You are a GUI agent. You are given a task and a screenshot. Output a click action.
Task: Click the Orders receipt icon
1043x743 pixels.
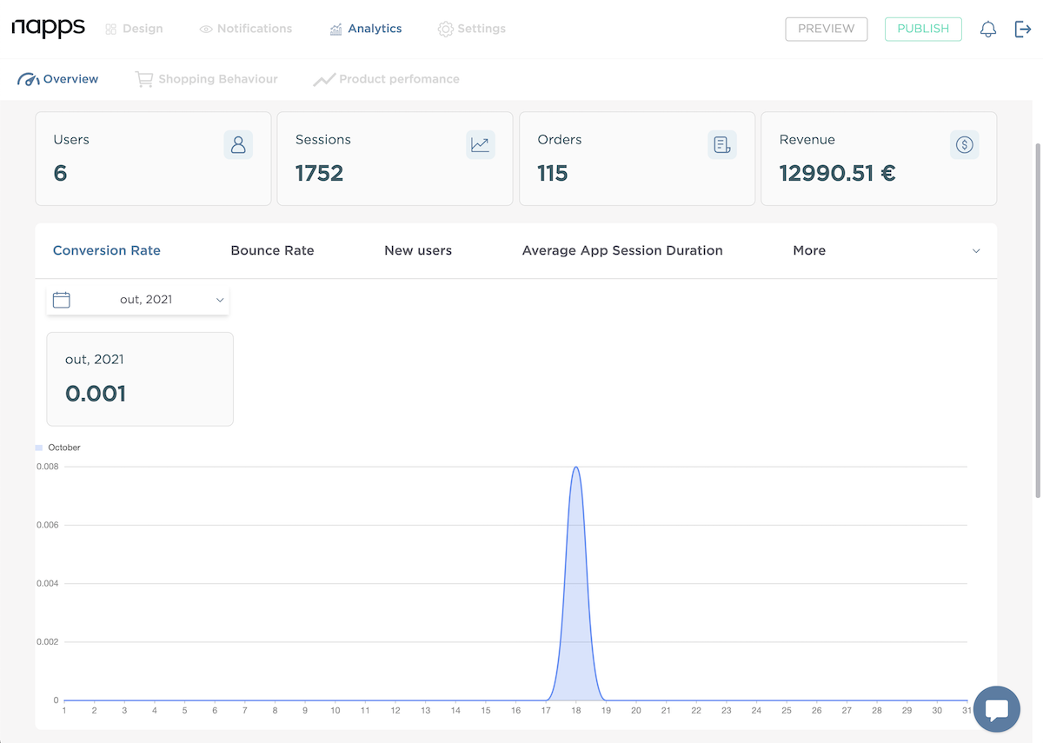coord(721,144)
